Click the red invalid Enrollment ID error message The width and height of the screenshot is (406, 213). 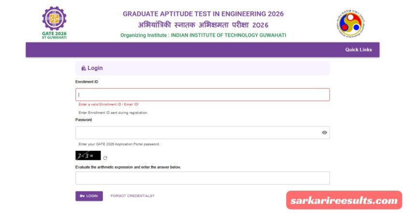pyautogui.click(x=108, y=104)
